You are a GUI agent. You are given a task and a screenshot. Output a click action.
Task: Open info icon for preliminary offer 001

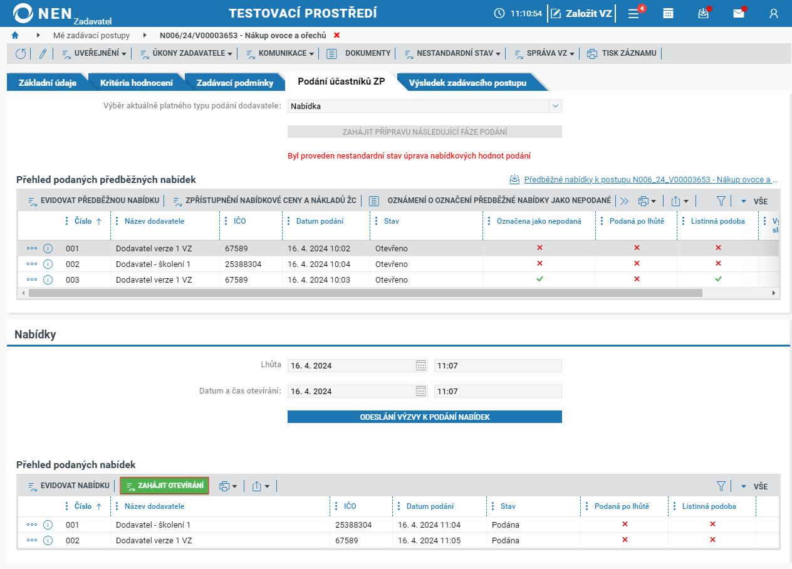tap(48, 249)
